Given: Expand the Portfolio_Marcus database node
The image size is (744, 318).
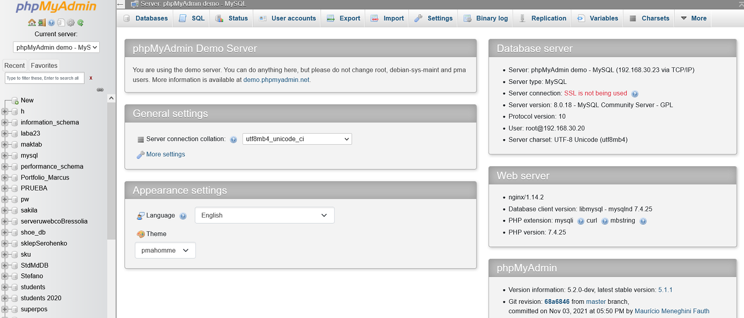Looking at the screenshot, I should pyautogui.click(x=5, y=177).
